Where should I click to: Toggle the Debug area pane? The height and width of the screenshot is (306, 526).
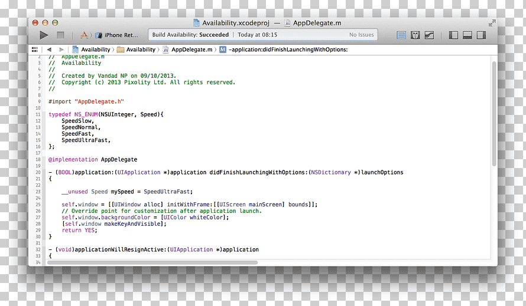click(x=467, y=35)
